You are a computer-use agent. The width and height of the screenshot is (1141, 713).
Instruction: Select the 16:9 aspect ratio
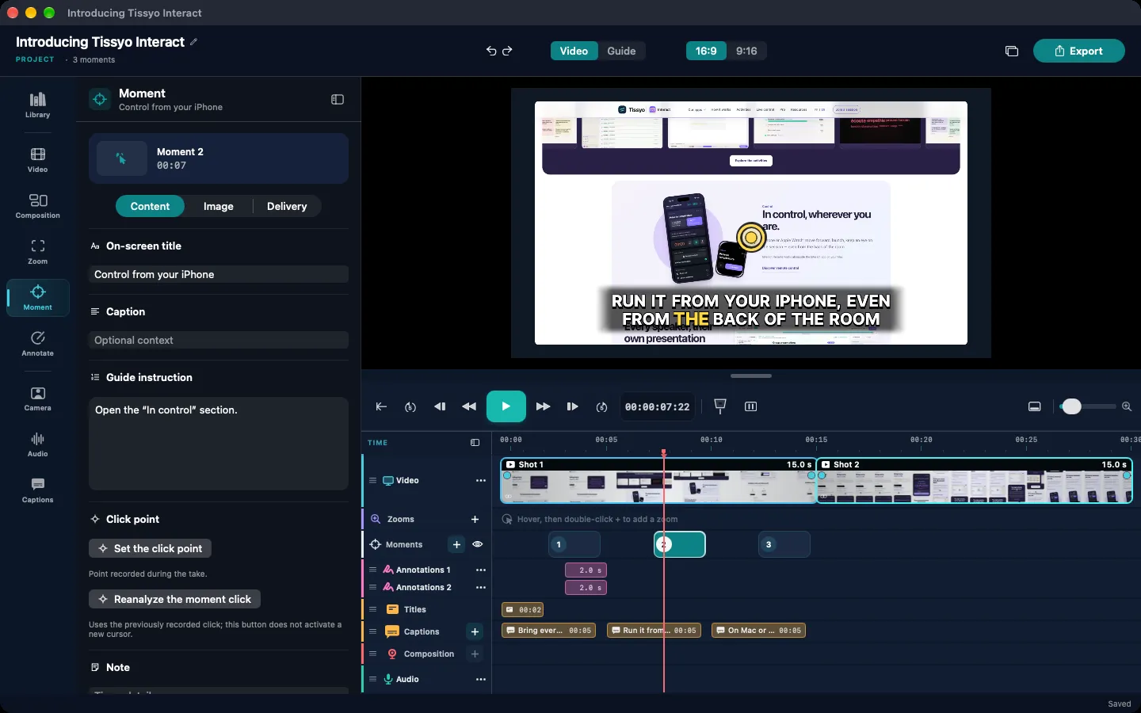coord(706,51)
